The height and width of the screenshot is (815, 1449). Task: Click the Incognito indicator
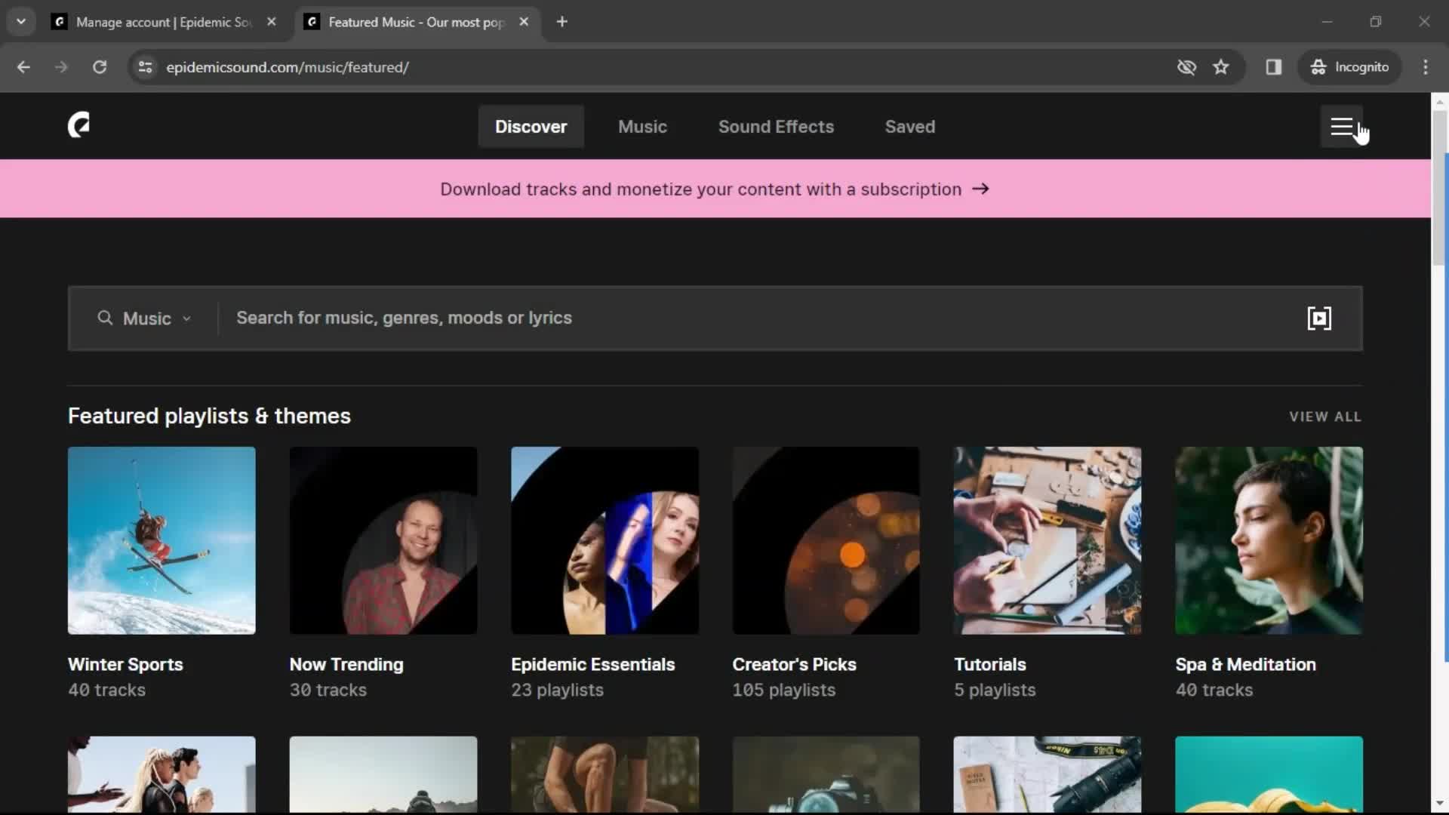(1350, 67)
